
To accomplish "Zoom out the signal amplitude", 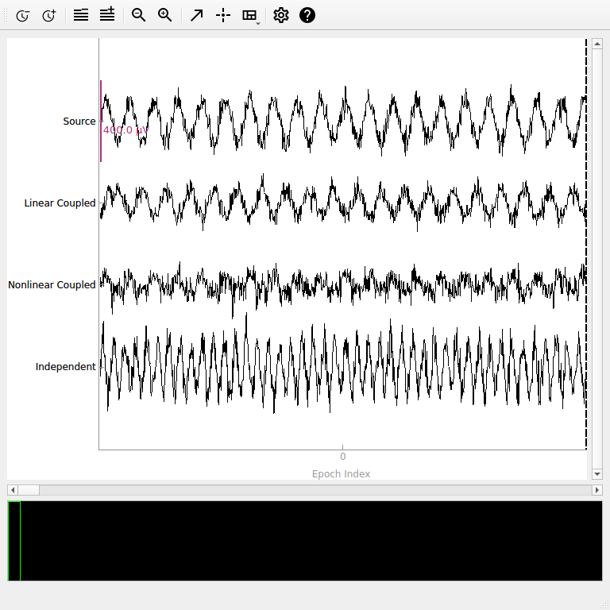I will (139, 15).
